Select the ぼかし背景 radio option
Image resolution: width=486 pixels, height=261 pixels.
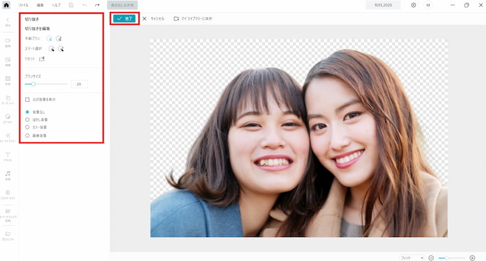pos(27,120)
